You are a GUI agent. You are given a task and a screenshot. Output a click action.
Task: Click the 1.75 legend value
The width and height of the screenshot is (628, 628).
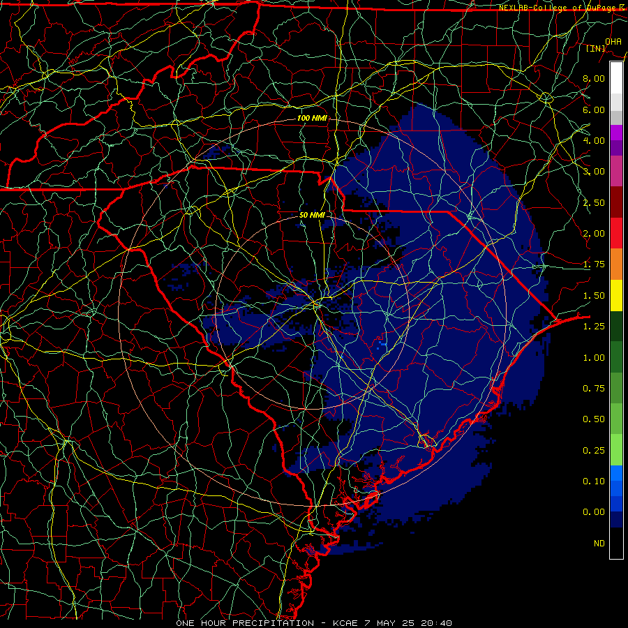point(594,264)
